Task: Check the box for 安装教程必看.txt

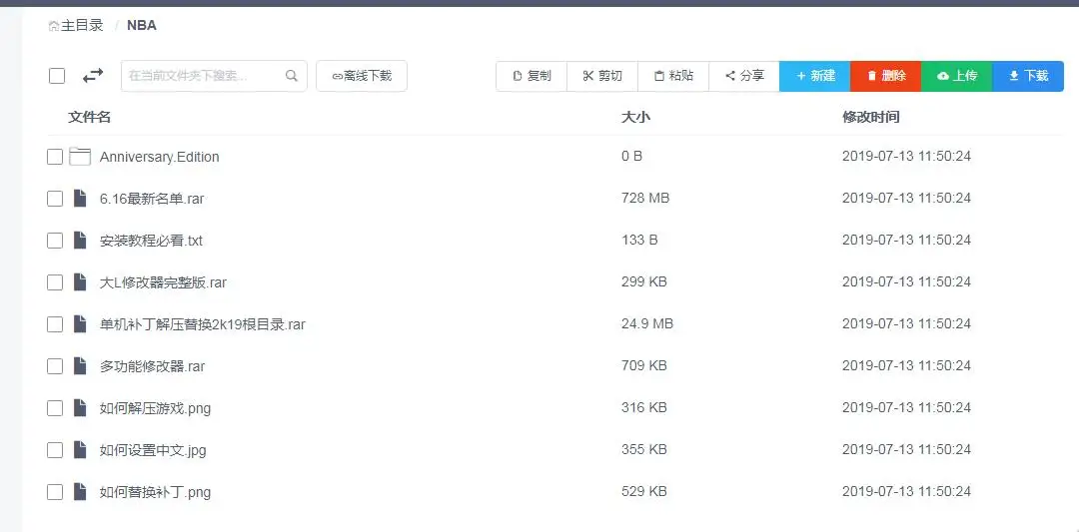Action: point(55,241)
